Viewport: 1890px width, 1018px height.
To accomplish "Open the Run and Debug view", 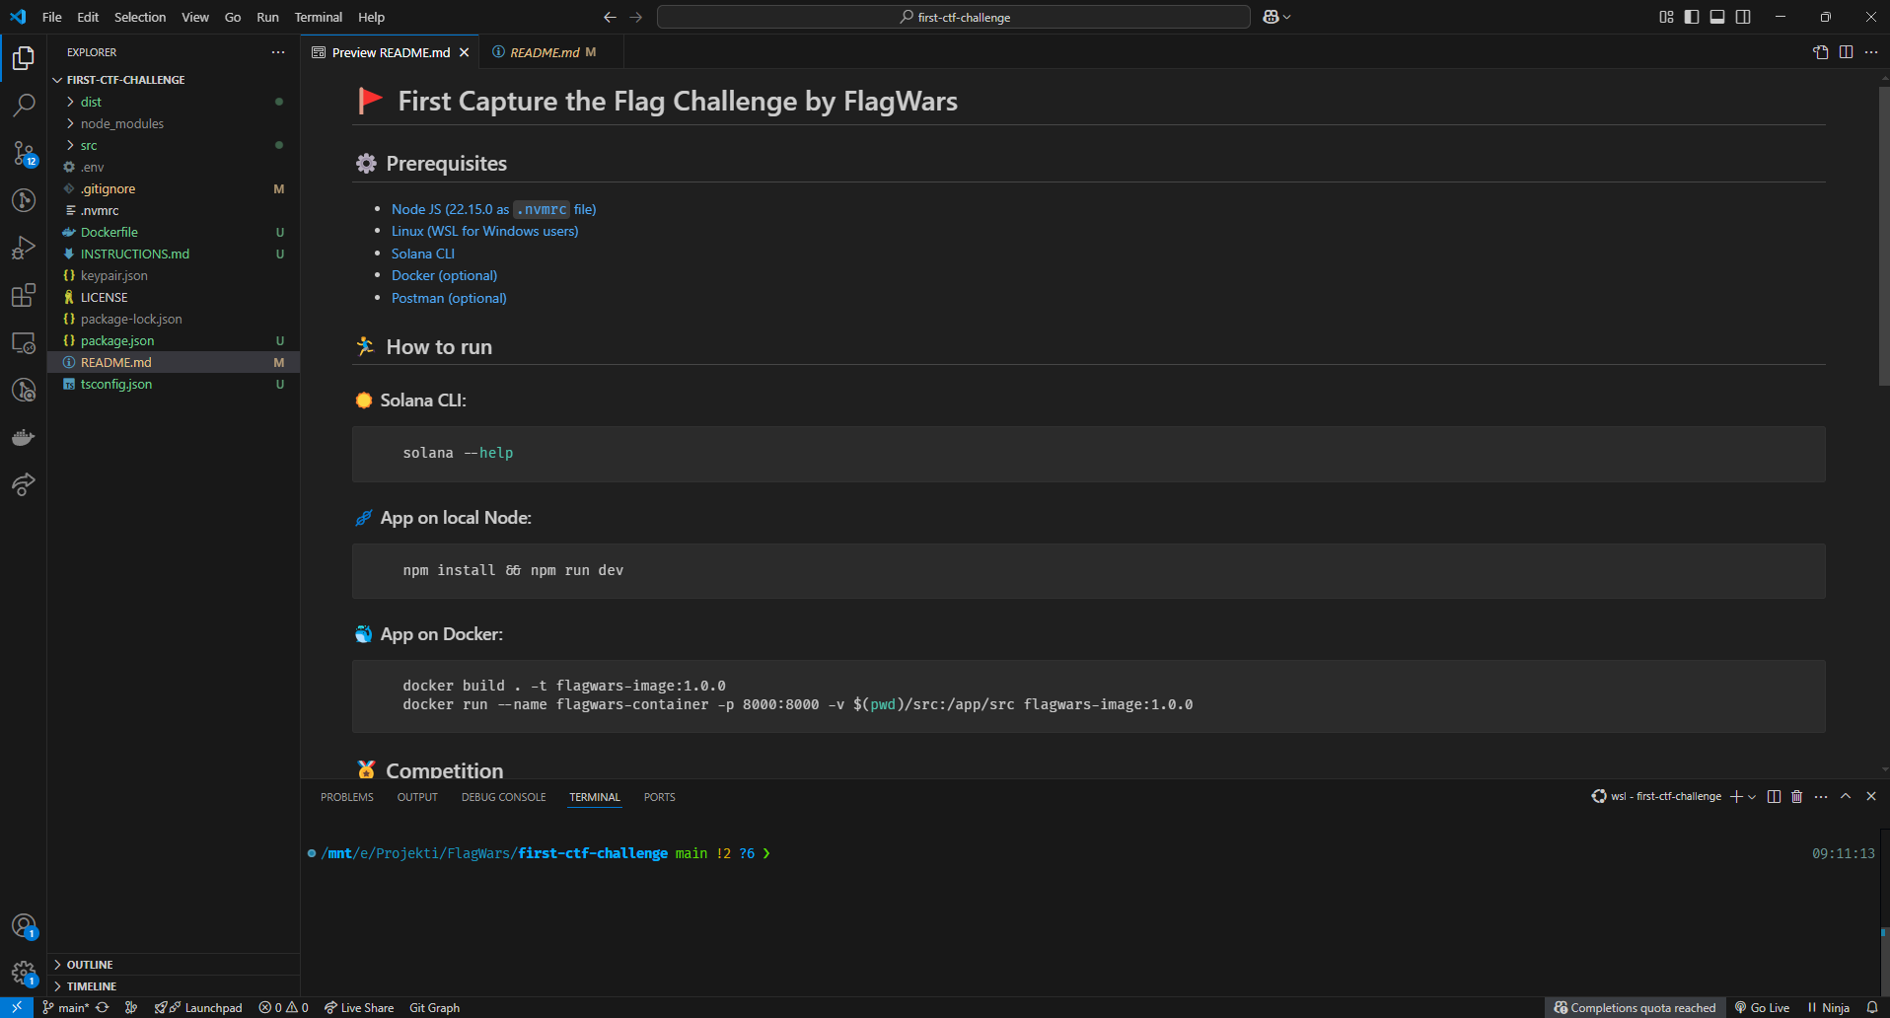I will click(24, 248).
